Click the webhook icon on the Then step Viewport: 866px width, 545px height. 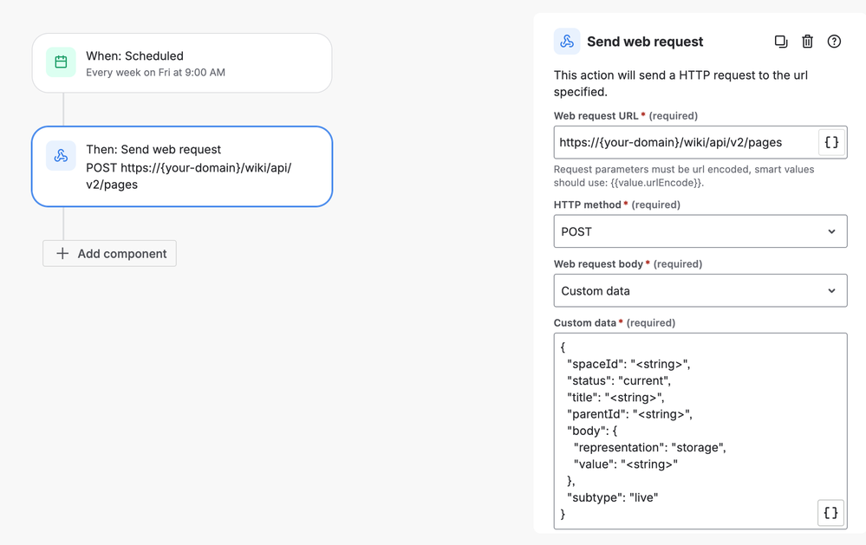coord(61,156)
